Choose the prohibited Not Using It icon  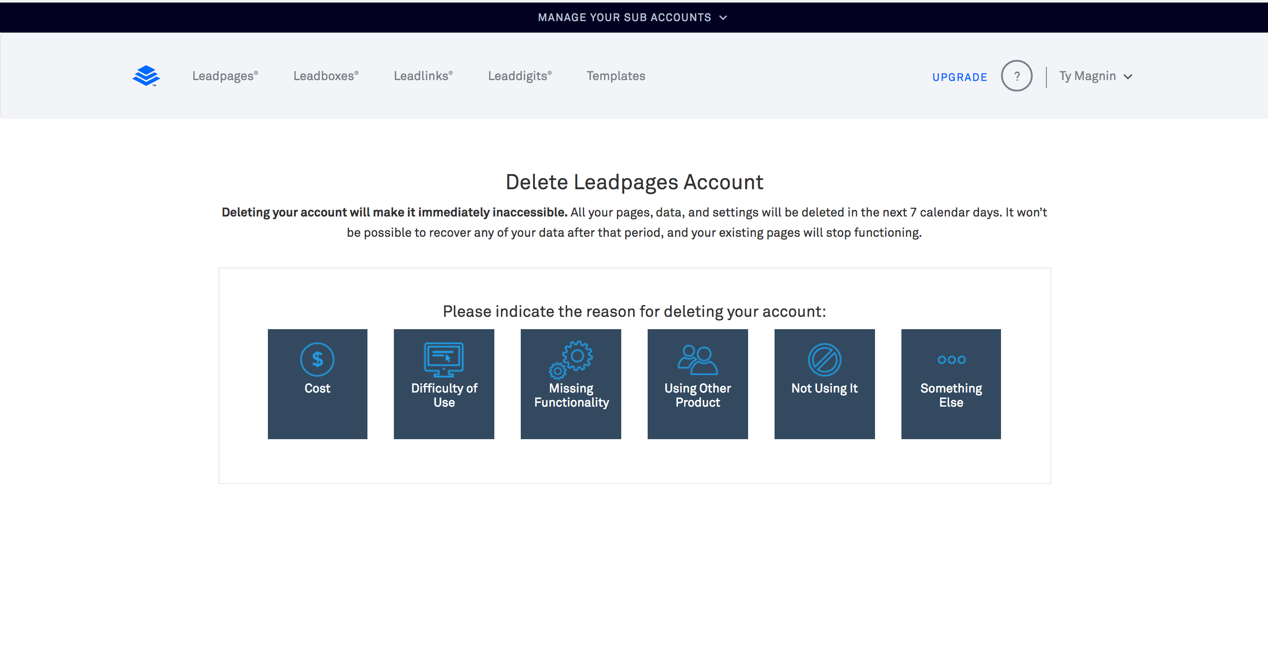pos(824,360)
